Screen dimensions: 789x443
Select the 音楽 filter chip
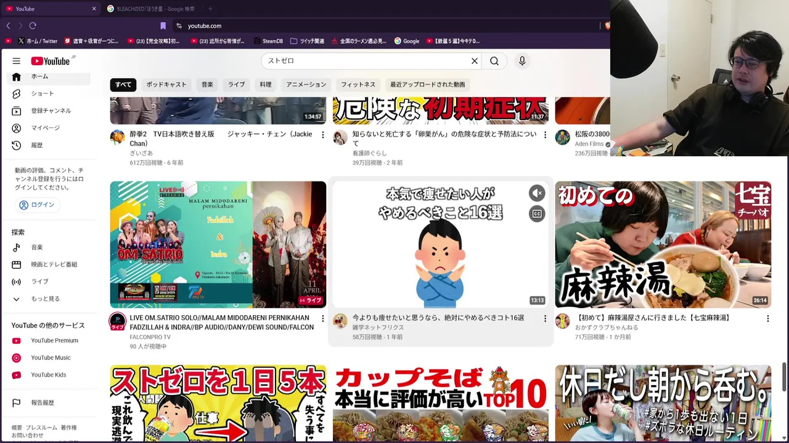click(x=207, y=85)
